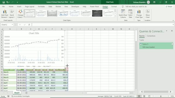
Task: Select the Table 0 query
Action: click(156, 45)
